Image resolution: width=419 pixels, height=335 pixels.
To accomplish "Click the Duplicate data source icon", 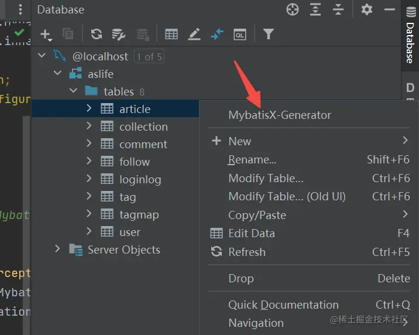I will (68, 34).
